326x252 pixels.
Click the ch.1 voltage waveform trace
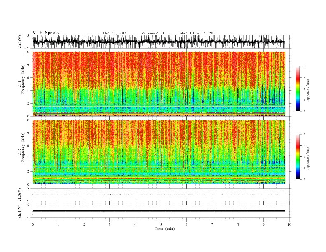[x=158, y=42]
